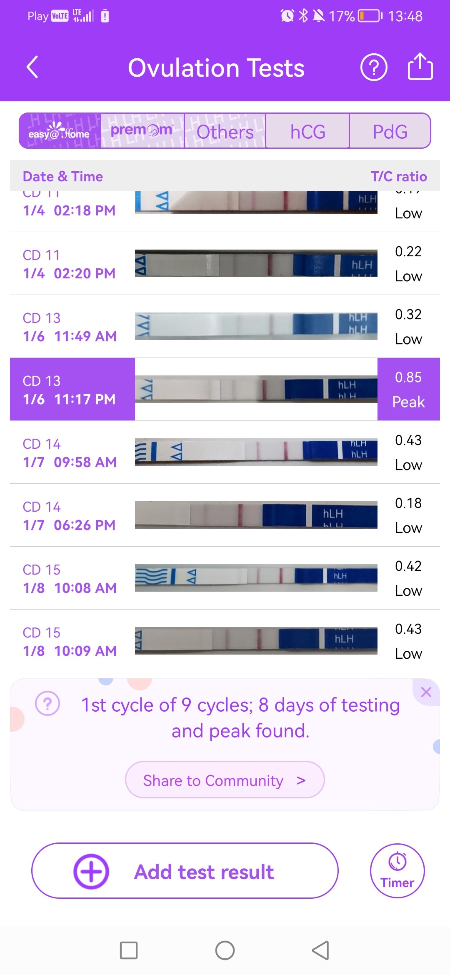Open the PdG tests tab
Viewport: 450px width, 975px height.
[x=390, y=132]
